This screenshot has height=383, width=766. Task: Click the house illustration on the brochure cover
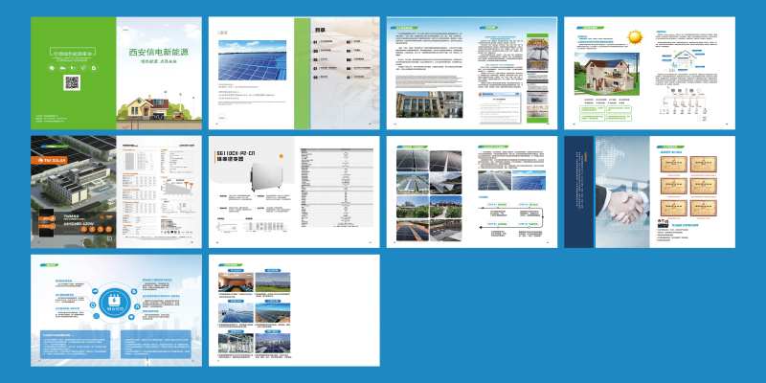(159, 108)
